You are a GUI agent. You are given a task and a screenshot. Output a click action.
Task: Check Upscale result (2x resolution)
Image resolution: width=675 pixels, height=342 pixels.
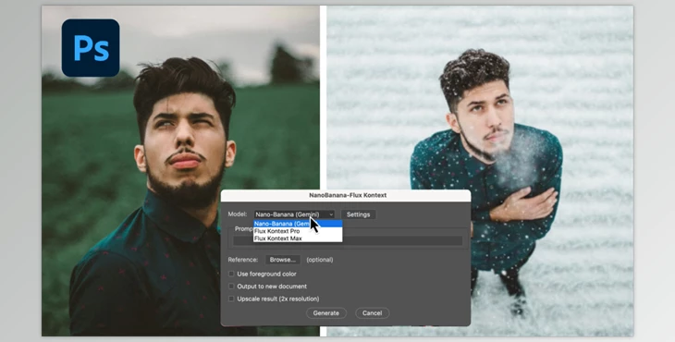point(231,299)
